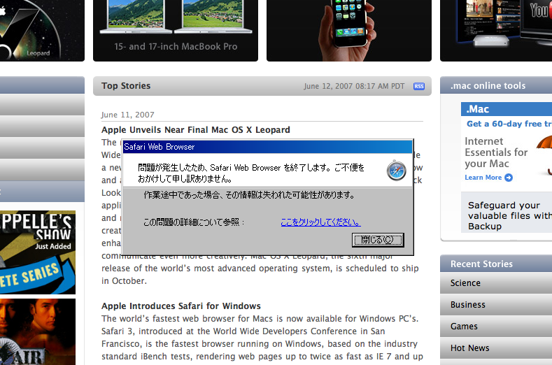Open the Apple TV YouTube promo banner
The height and width of the screenshot is (365, 552).
click(x=496, y=31)
